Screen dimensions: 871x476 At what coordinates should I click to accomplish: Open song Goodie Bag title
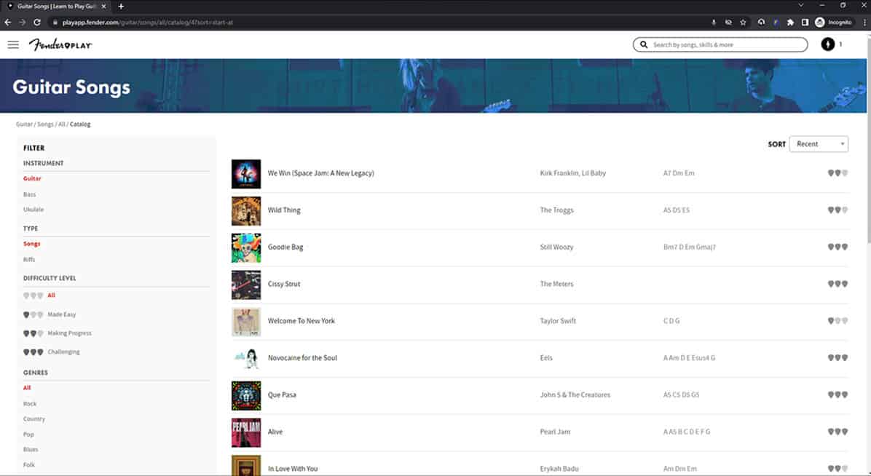pos(285,247)
